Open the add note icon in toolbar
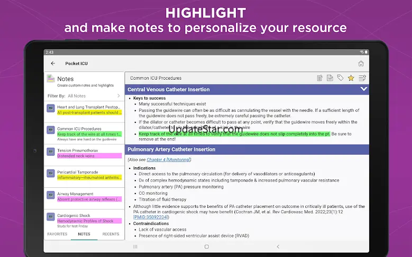 320,78
